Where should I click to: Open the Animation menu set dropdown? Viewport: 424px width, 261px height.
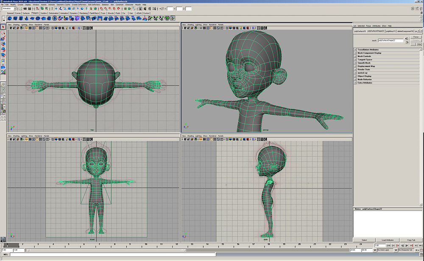coord(9,8)
